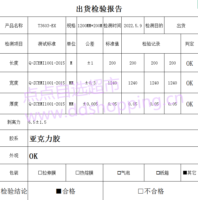Screen dimensions: 198x200
Task: Select the width tolerance cell ±0.3
Action: coord(90,83)
